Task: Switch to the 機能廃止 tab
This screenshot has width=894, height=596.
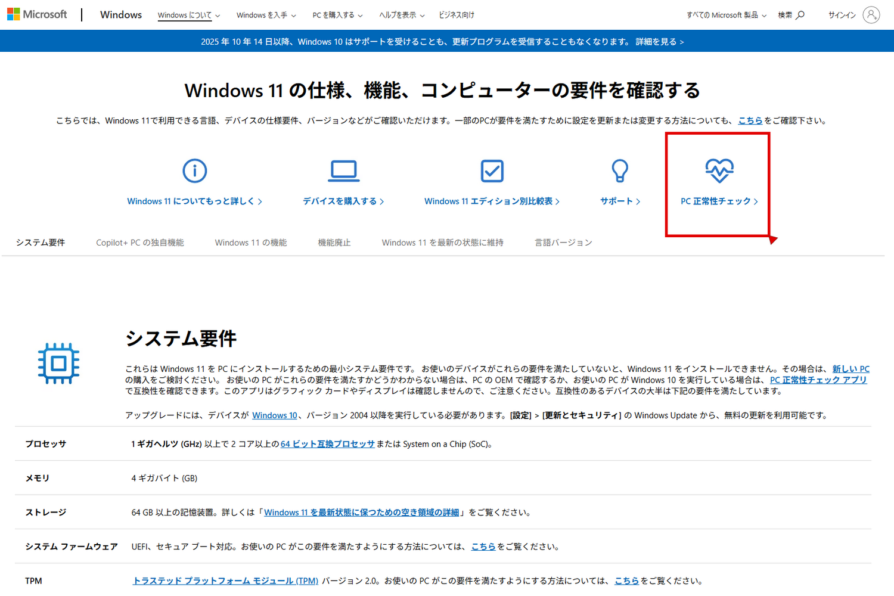Action: (x=334, y=243)
